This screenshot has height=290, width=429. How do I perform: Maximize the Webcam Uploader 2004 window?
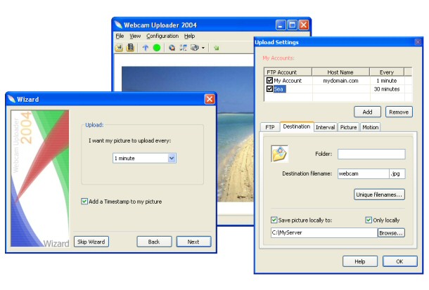click(292, 25)
